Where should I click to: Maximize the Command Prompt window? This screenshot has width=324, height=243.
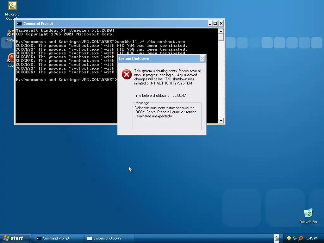pyautogui.click(x=215, y=23)
